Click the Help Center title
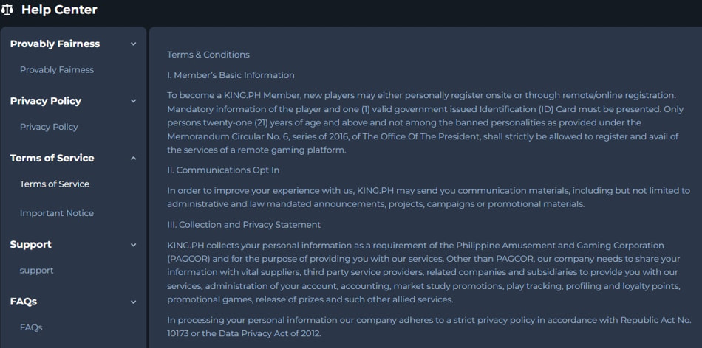702x348 pixels. [59, 10]
